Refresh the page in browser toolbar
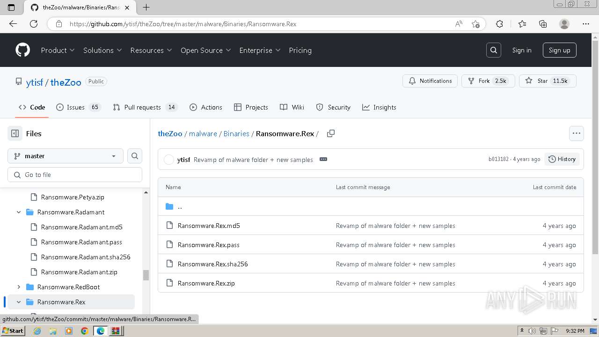Image resolution: width=599 pixels, height=337 pixels. point(34,24)
